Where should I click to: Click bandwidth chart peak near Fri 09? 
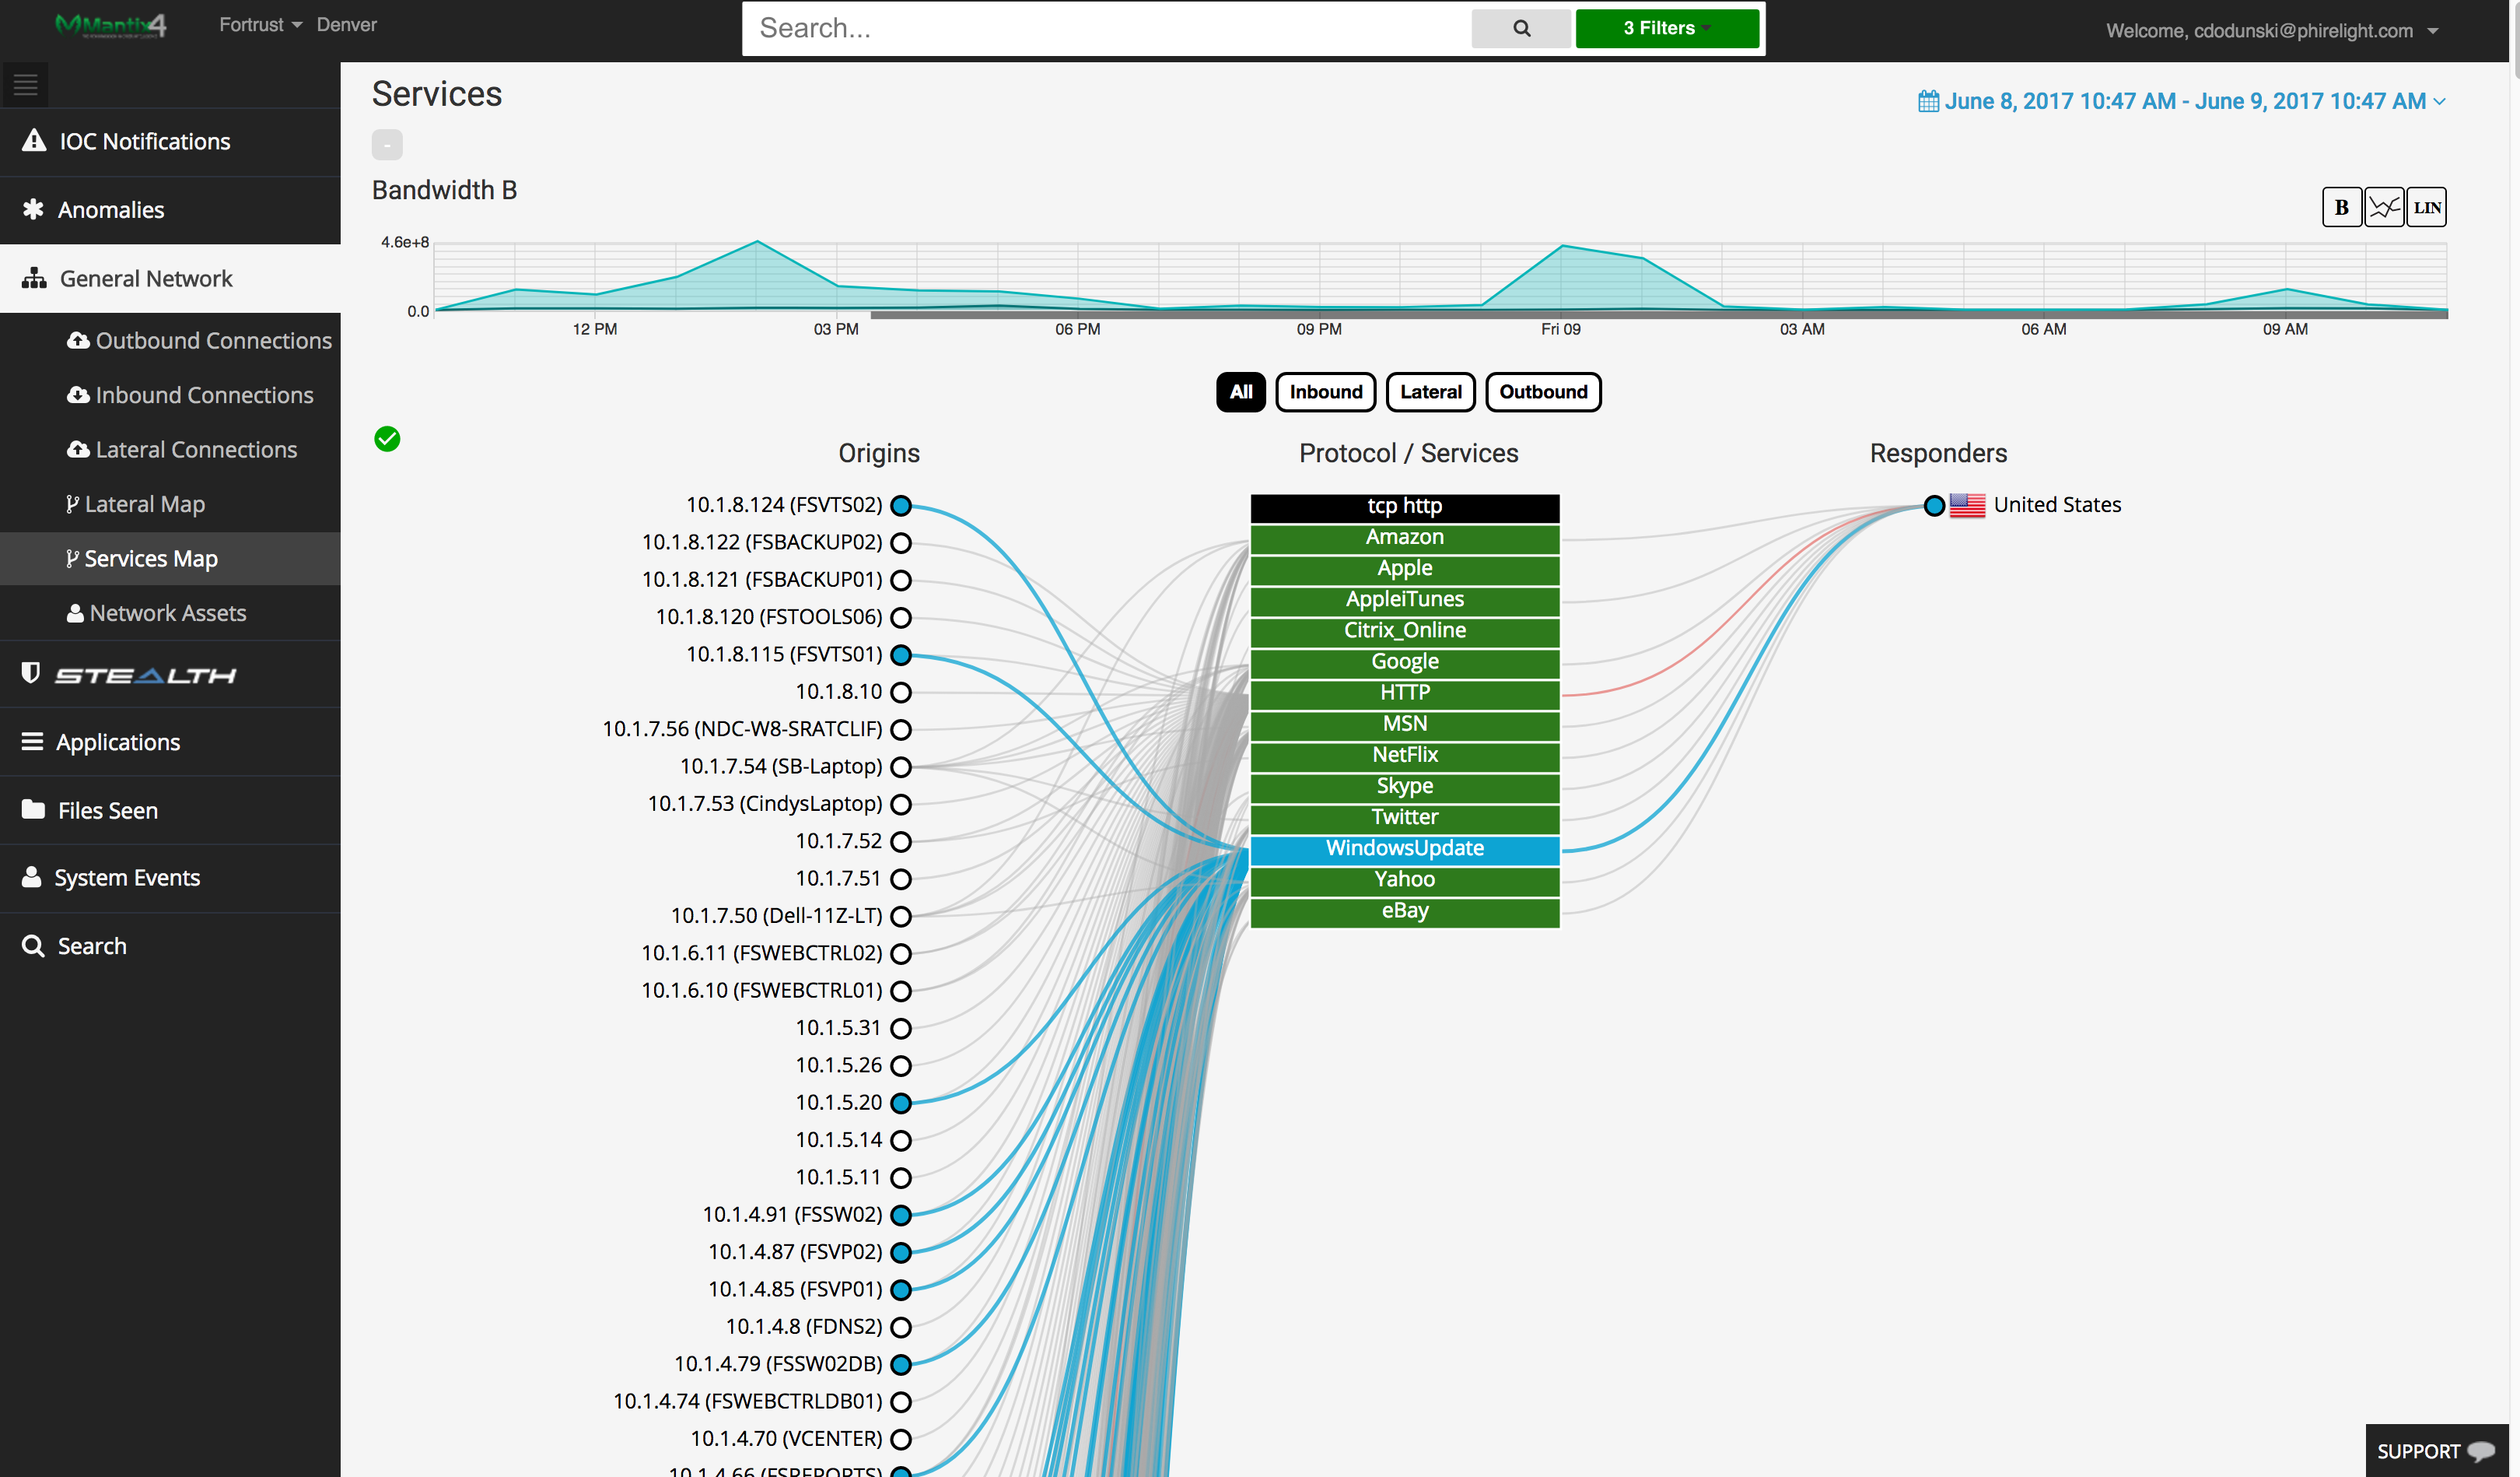coord(1562,245)
